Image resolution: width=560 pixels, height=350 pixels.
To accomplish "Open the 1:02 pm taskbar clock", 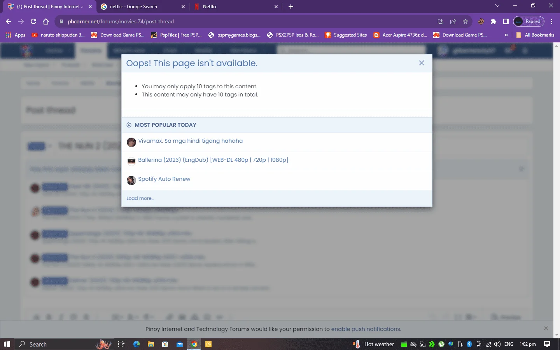I will 528,344.
